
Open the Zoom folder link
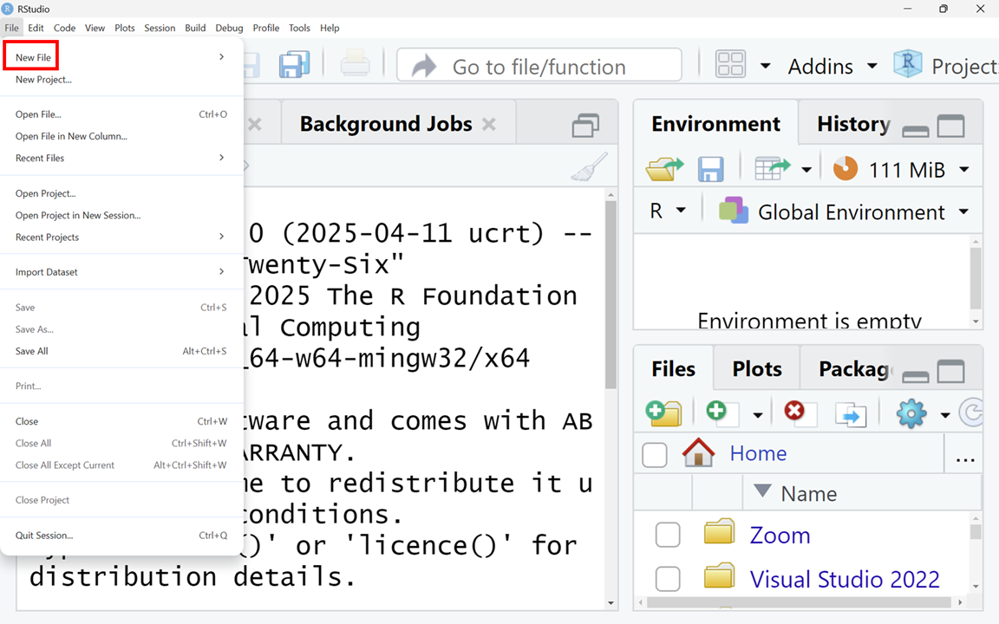click(x=780, y=535)
